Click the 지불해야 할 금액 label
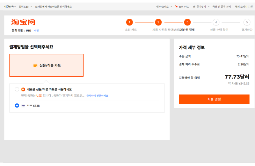The image size is (255, 166). (x=189, y=78)
